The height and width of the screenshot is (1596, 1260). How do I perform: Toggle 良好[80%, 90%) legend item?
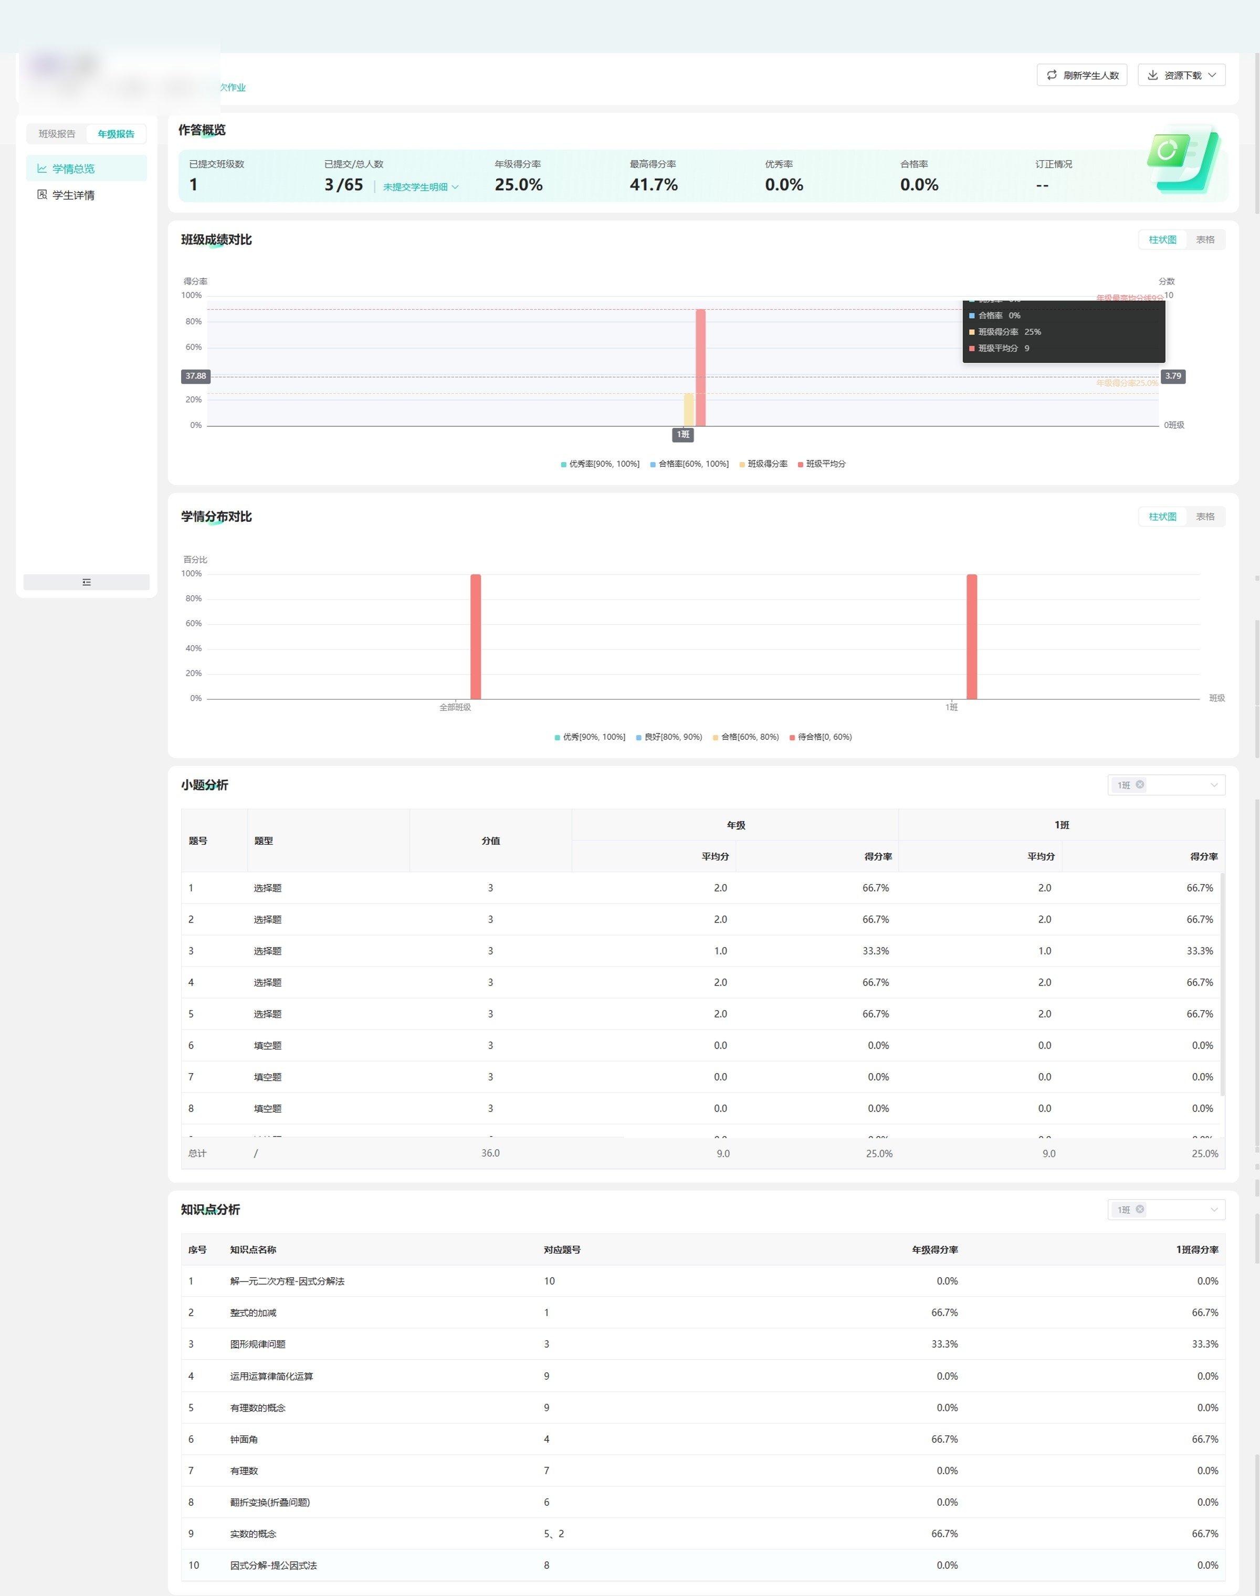coord(668,737)
